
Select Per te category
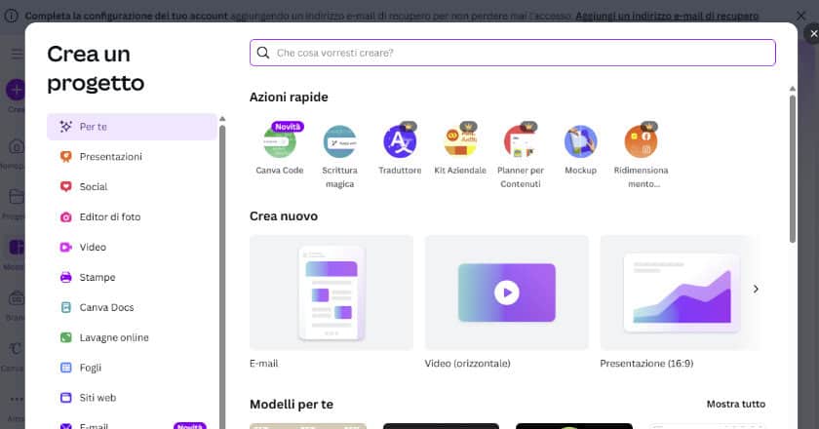(132, 127)
